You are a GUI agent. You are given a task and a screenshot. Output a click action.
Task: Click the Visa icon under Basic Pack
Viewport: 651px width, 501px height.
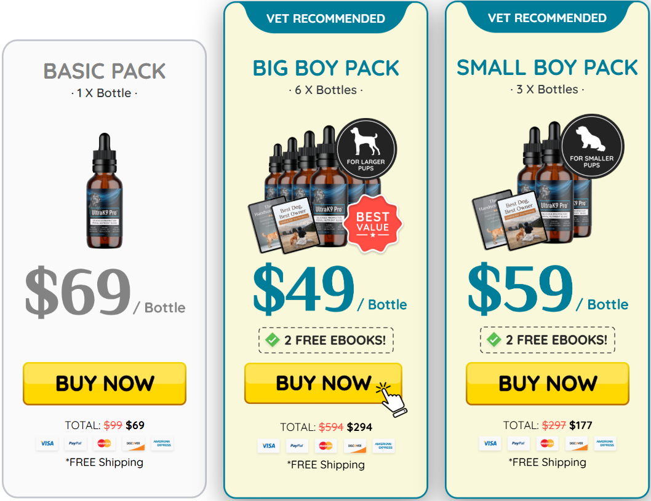pyautogui.click(x=47, y=443)
